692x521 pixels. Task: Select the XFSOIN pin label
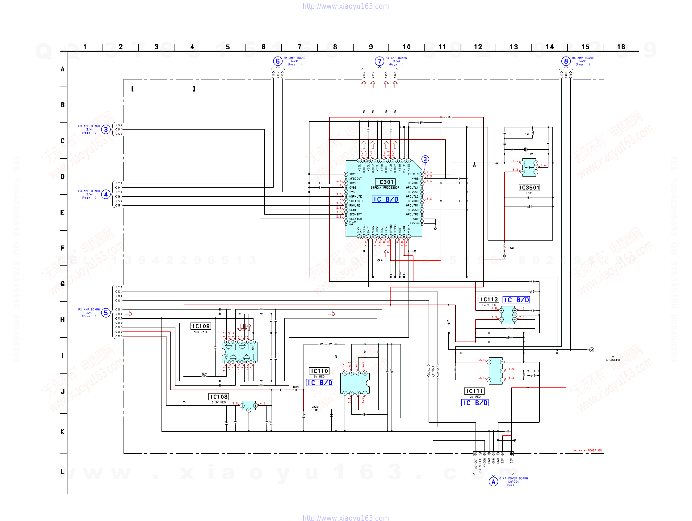(x=413, y=174)
